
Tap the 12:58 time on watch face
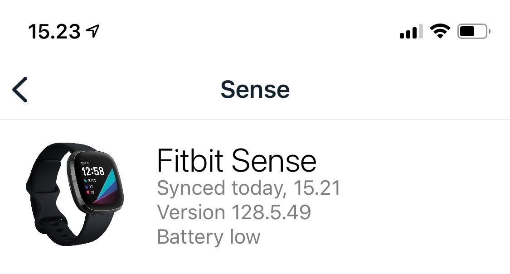click(x=92, y=171)
